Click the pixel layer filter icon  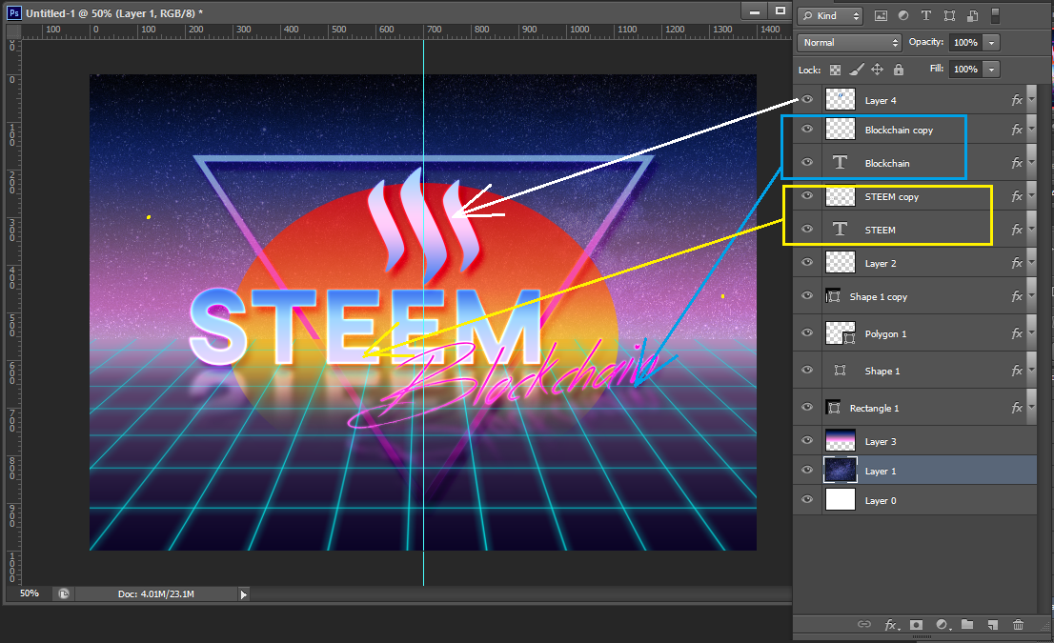point(881,16)
